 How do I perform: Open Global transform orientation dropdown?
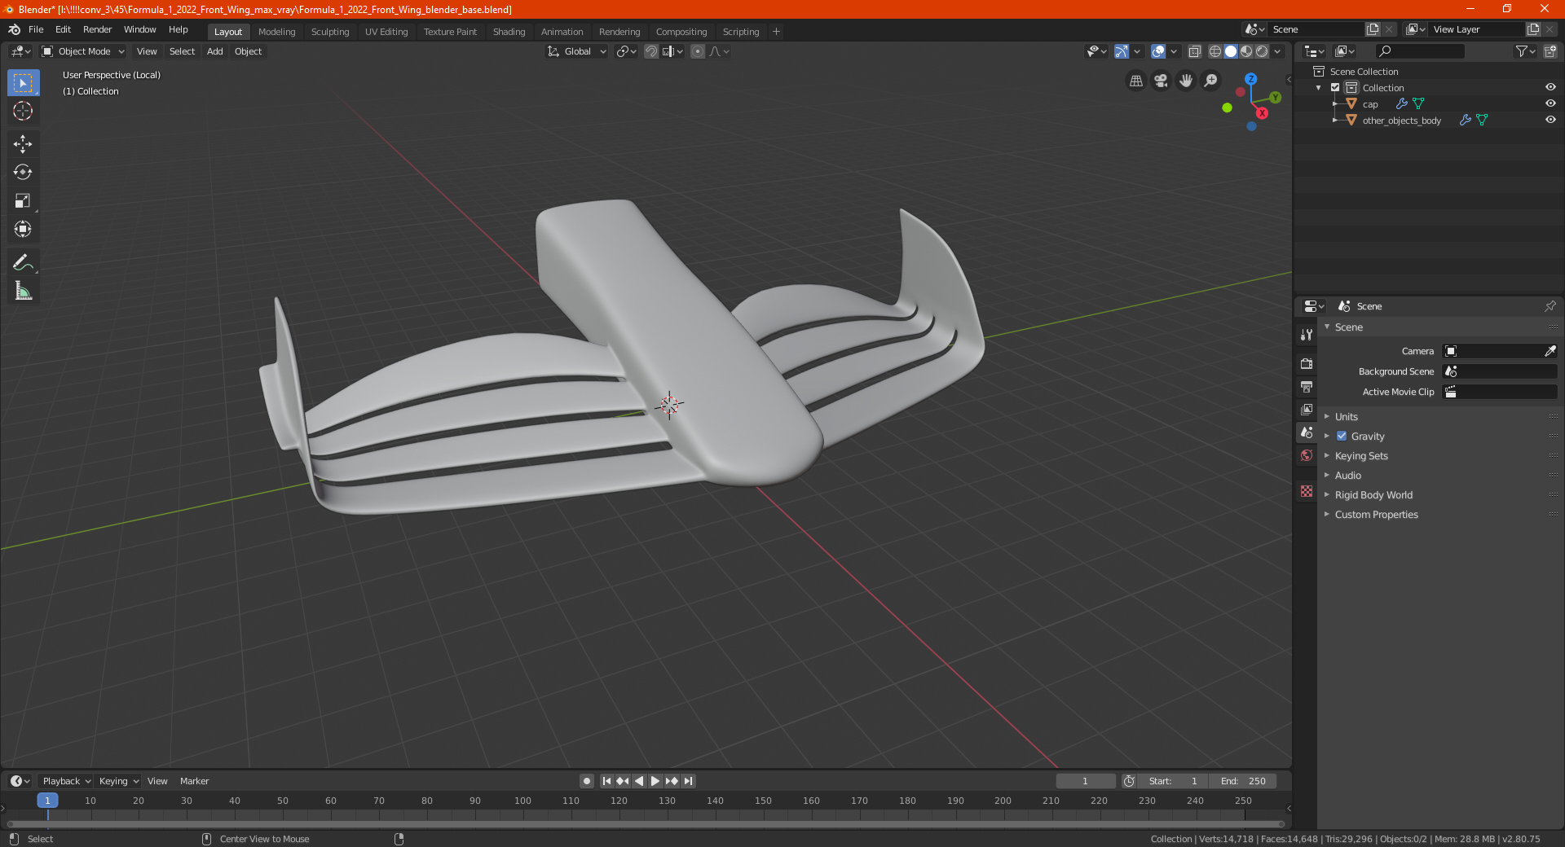pos(576,51)
